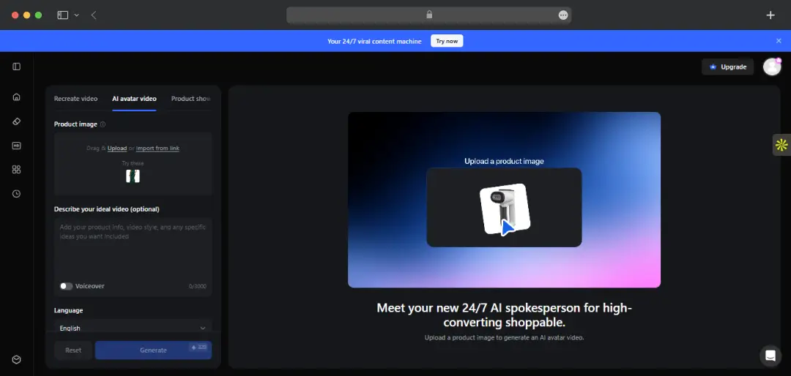Switch to the Product showcase tab
This screenshot has width=791, height=376.
point(190,99)
